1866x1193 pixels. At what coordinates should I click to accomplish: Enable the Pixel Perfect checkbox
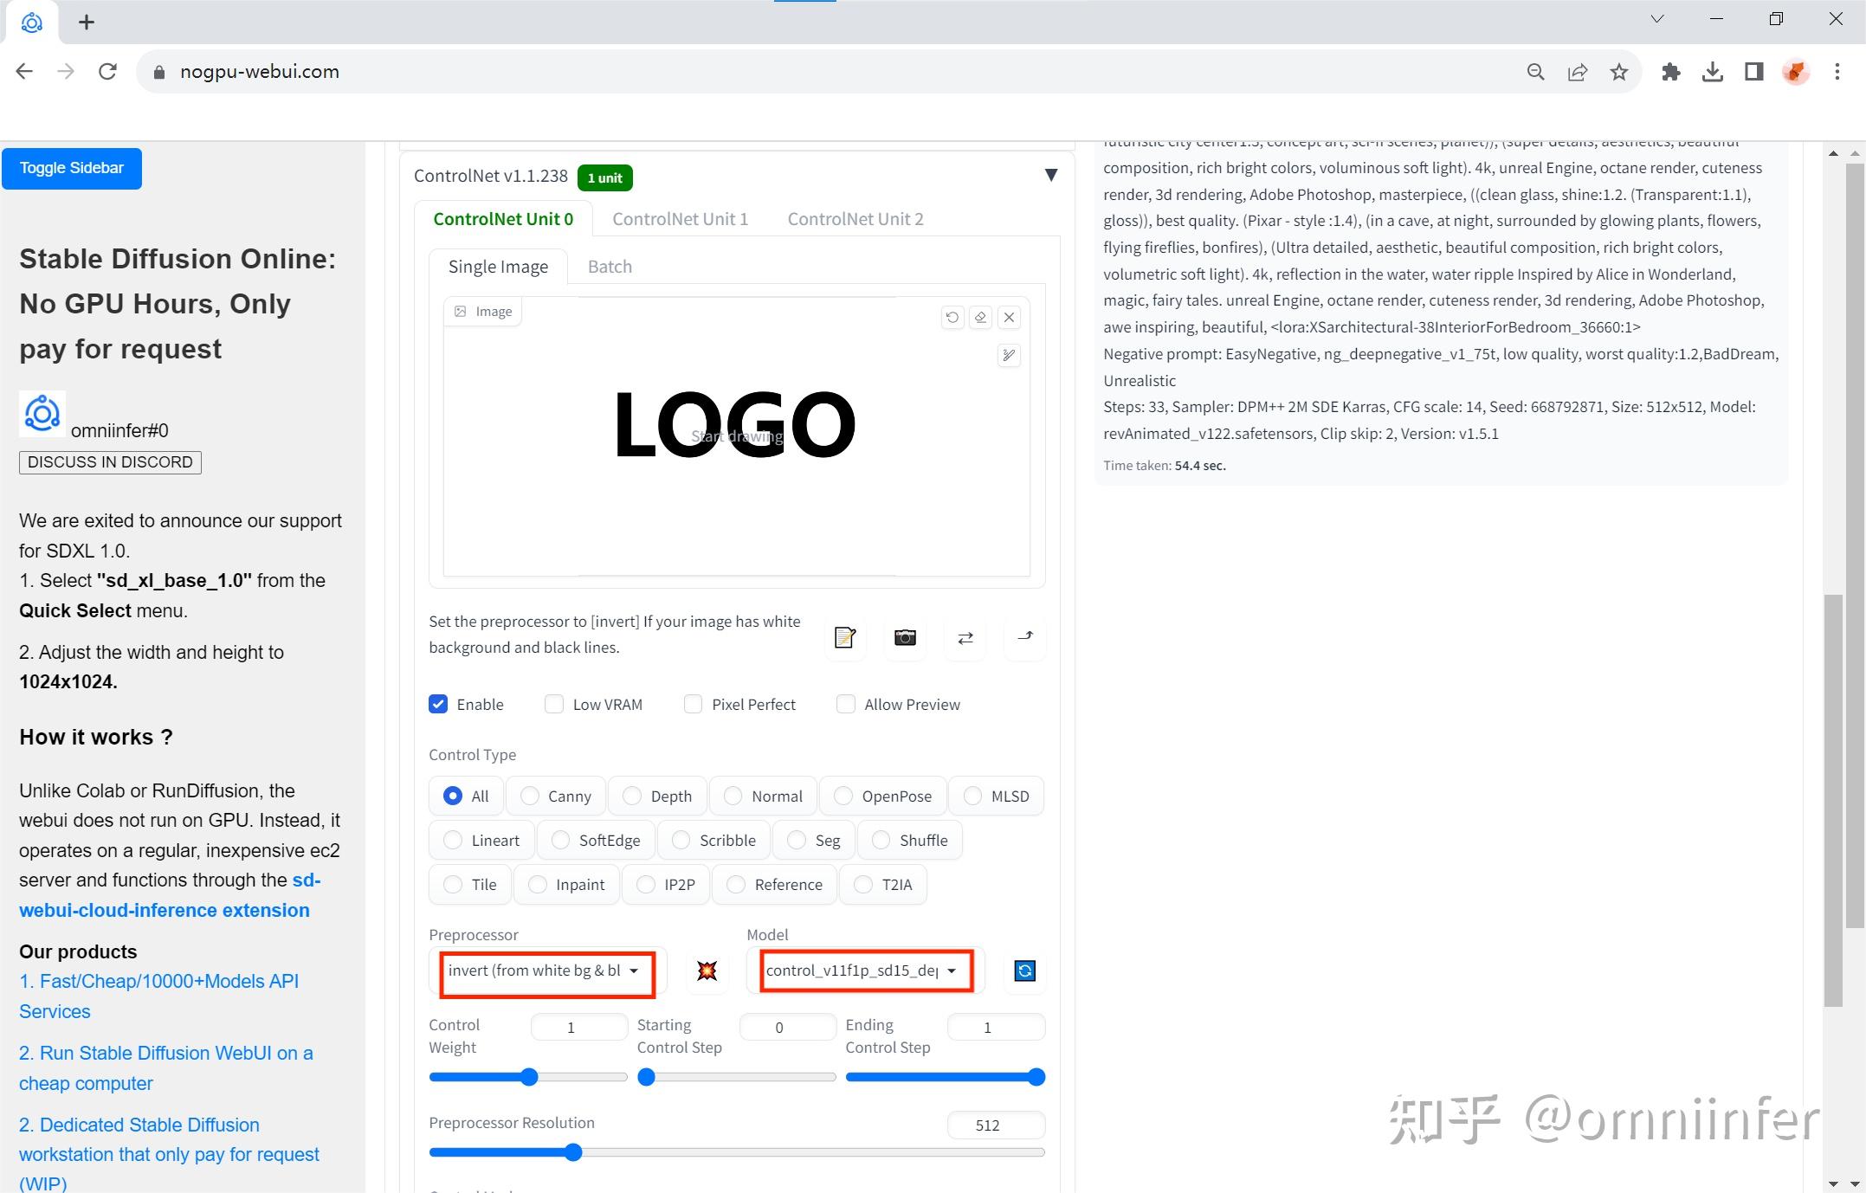pos(693,704)
